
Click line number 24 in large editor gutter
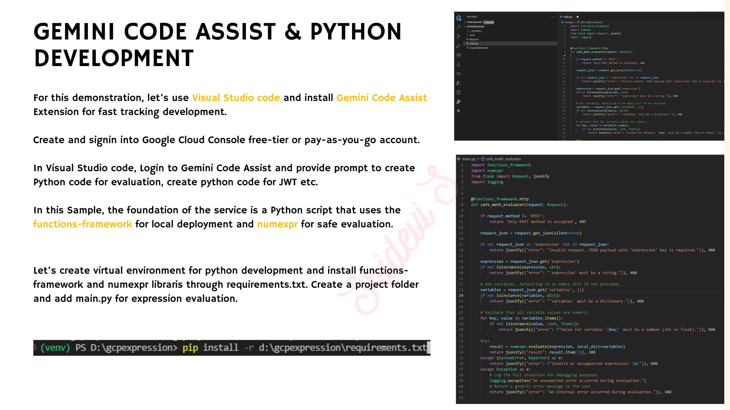pos(461,295)
